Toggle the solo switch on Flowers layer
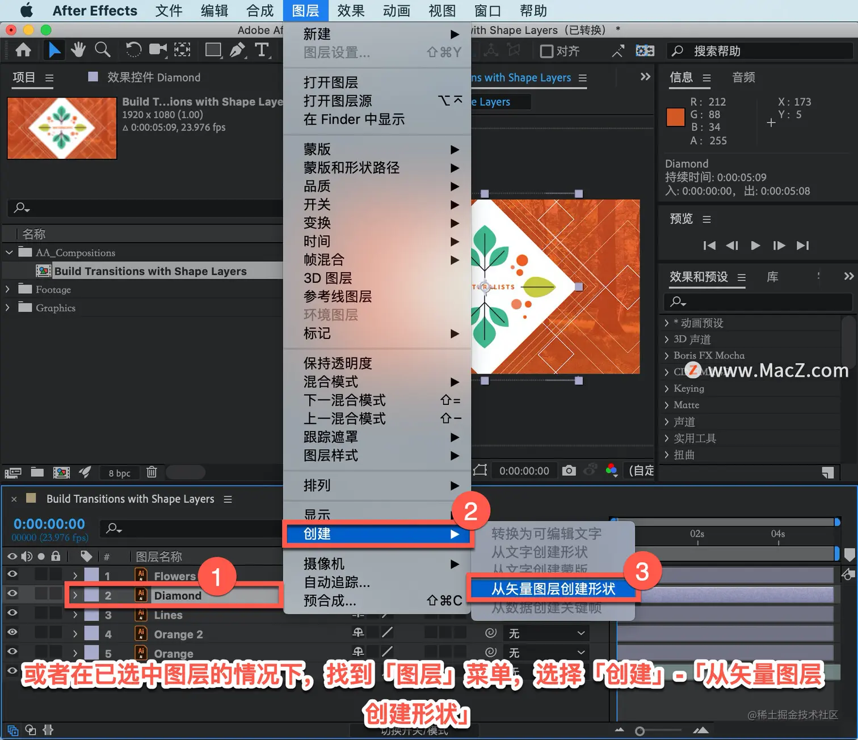This screenshot has height=740, width=858. point(41,574)
